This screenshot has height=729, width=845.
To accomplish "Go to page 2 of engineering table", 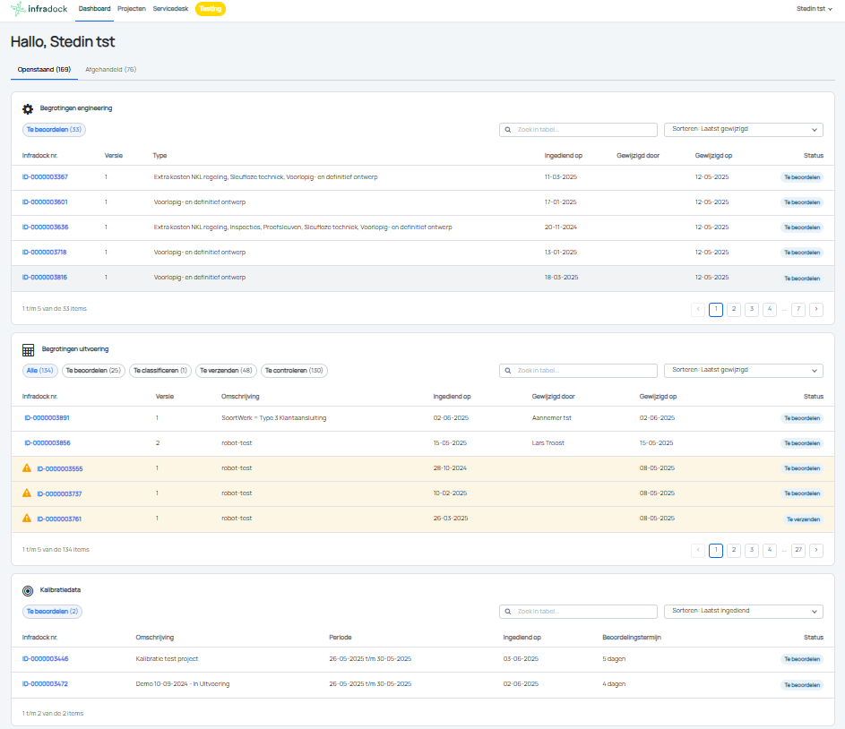I will point(734,309).
